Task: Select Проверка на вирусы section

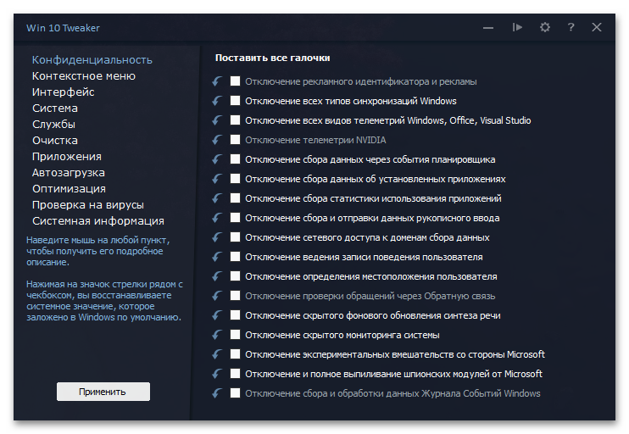Action: (x=88, y=205)
